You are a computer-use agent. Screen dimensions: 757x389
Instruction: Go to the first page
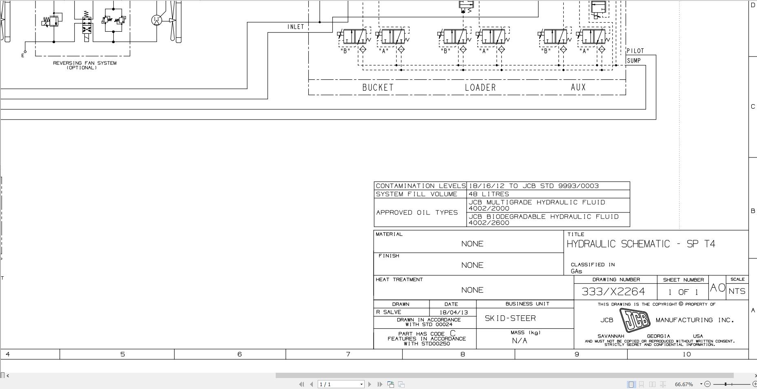tap(301, 384)
